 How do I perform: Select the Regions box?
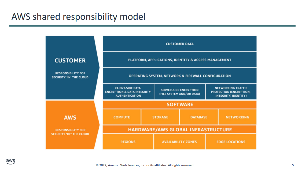[x=128, y=142]
